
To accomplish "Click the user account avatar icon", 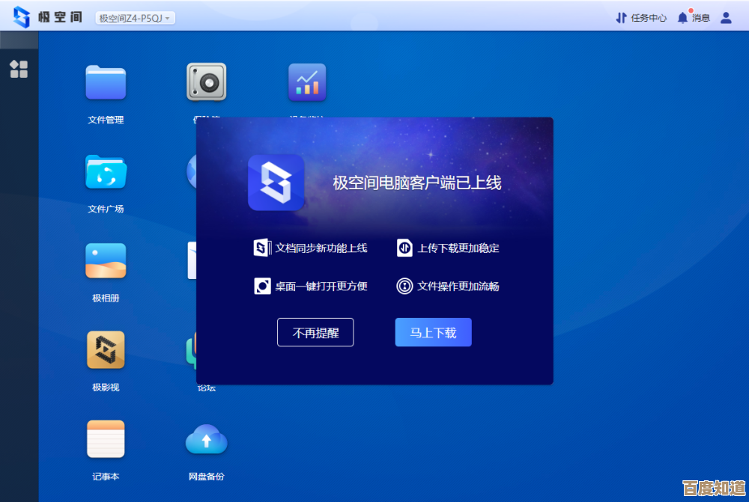I will (x=725, y=18).
